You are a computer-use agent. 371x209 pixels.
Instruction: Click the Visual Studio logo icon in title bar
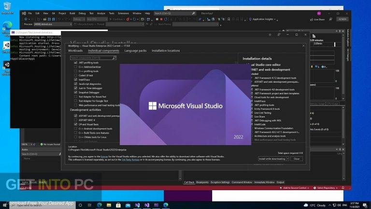pos(24,14)
